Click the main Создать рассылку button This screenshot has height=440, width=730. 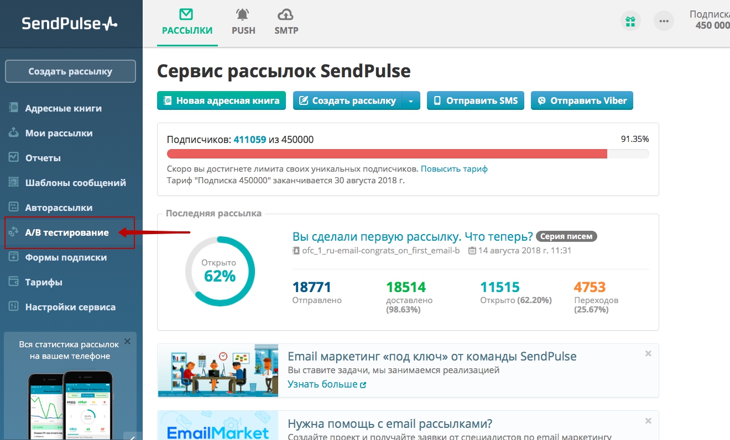(347, 100)
